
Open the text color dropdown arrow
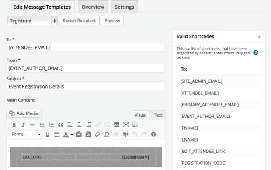(72, 135)
